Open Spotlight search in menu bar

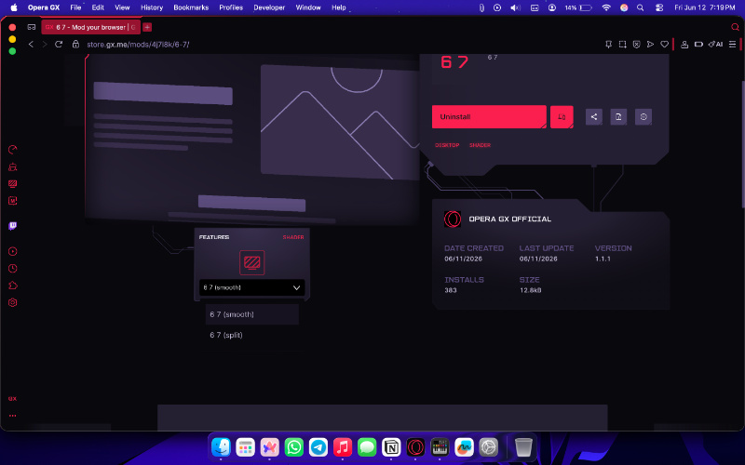pyautogui.click(x=641, y=7)
